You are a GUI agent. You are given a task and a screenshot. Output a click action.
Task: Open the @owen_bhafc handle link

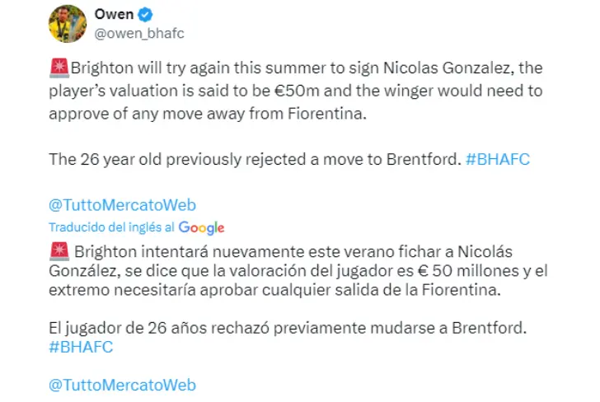(139, 34)
